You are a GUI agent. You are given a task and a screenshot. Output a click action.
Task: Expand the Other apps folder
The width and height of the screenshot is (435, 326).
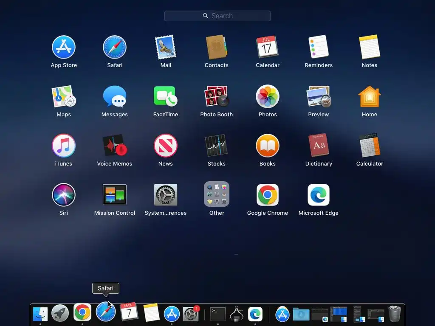click(216, 194)
